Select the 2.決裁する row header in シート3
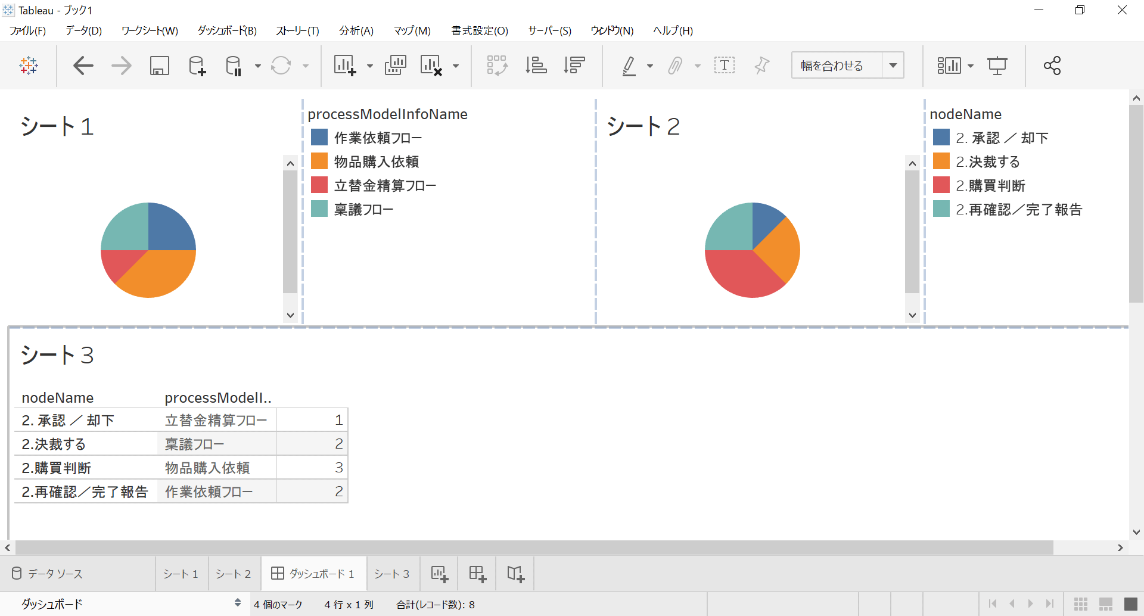Screen dimensions: 1144x616 (x=86, y=444)
